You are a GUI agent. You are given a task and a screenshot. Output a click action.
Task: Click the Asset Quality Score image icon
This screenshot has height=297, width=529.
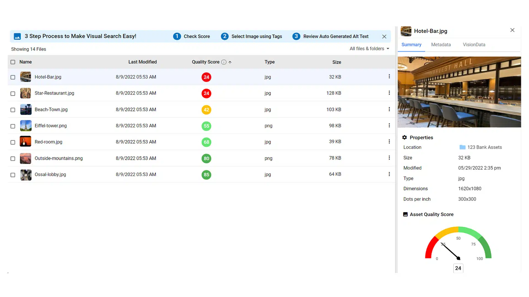click(405, 214)
